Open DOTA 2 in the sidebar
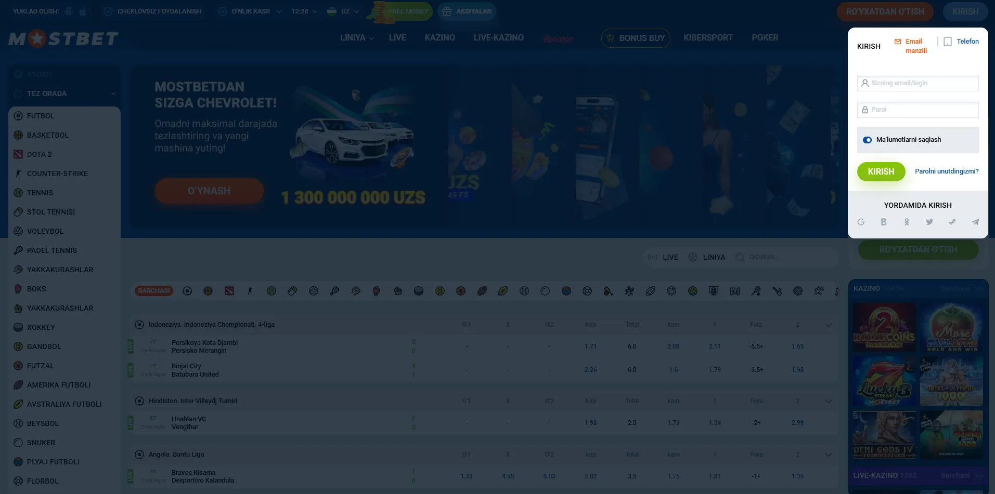The height and width of the screenshot is (494, 995). pos(64,154)
